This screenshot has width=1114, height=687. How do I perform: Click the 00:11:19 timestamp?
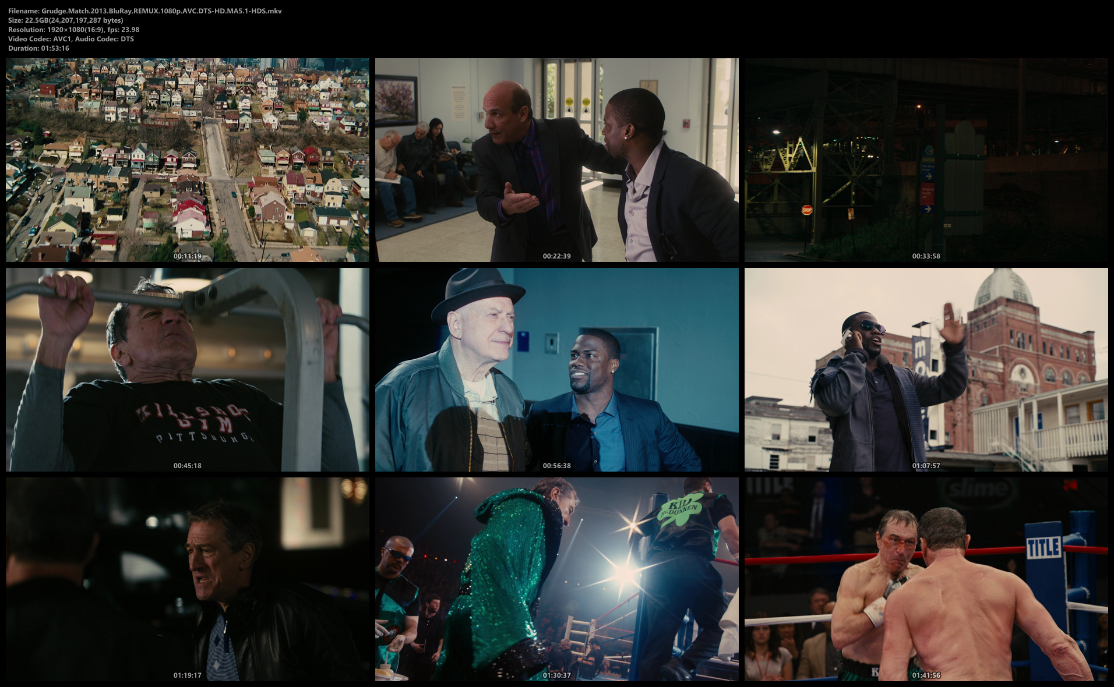(x=187, y=256)
